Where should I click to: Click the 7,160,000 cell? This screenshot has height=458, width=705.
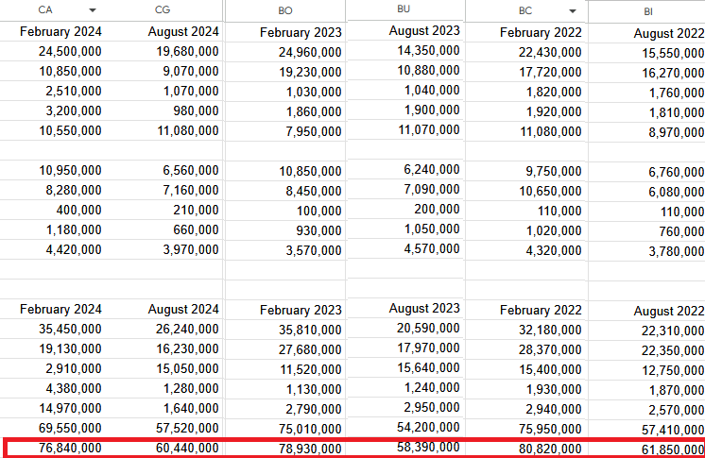pos(191,190)
